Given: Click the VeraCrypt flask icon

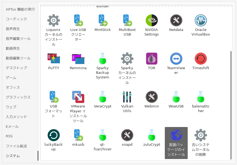Looking at the screenshot, I should tap(103, 97).
